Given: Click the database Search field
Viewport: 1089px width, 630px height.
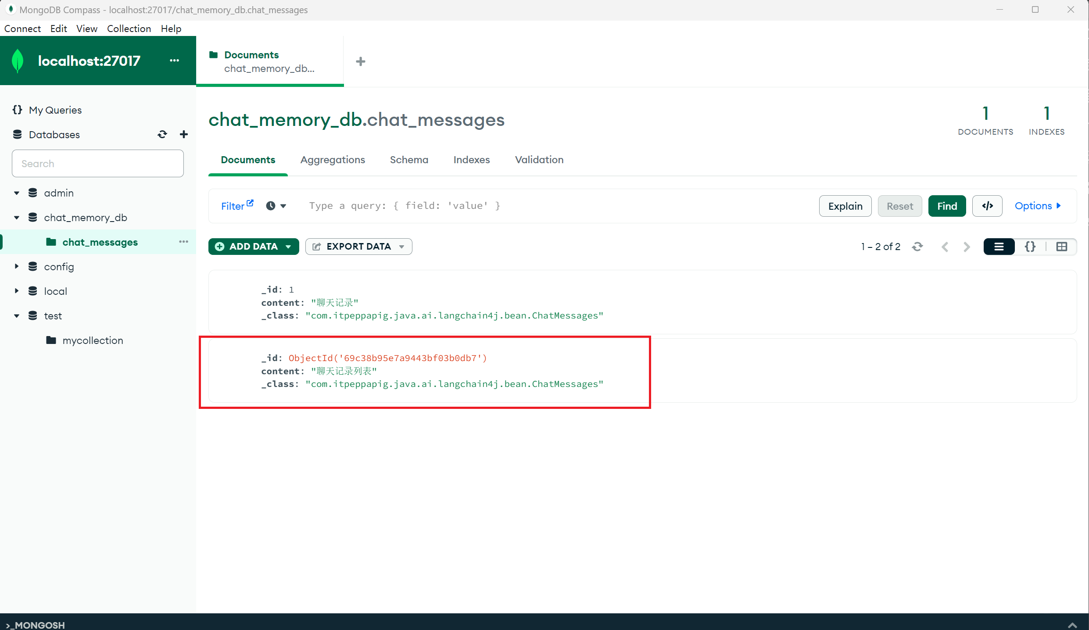Looking at the screenshot, I should [x=97, y=164].
